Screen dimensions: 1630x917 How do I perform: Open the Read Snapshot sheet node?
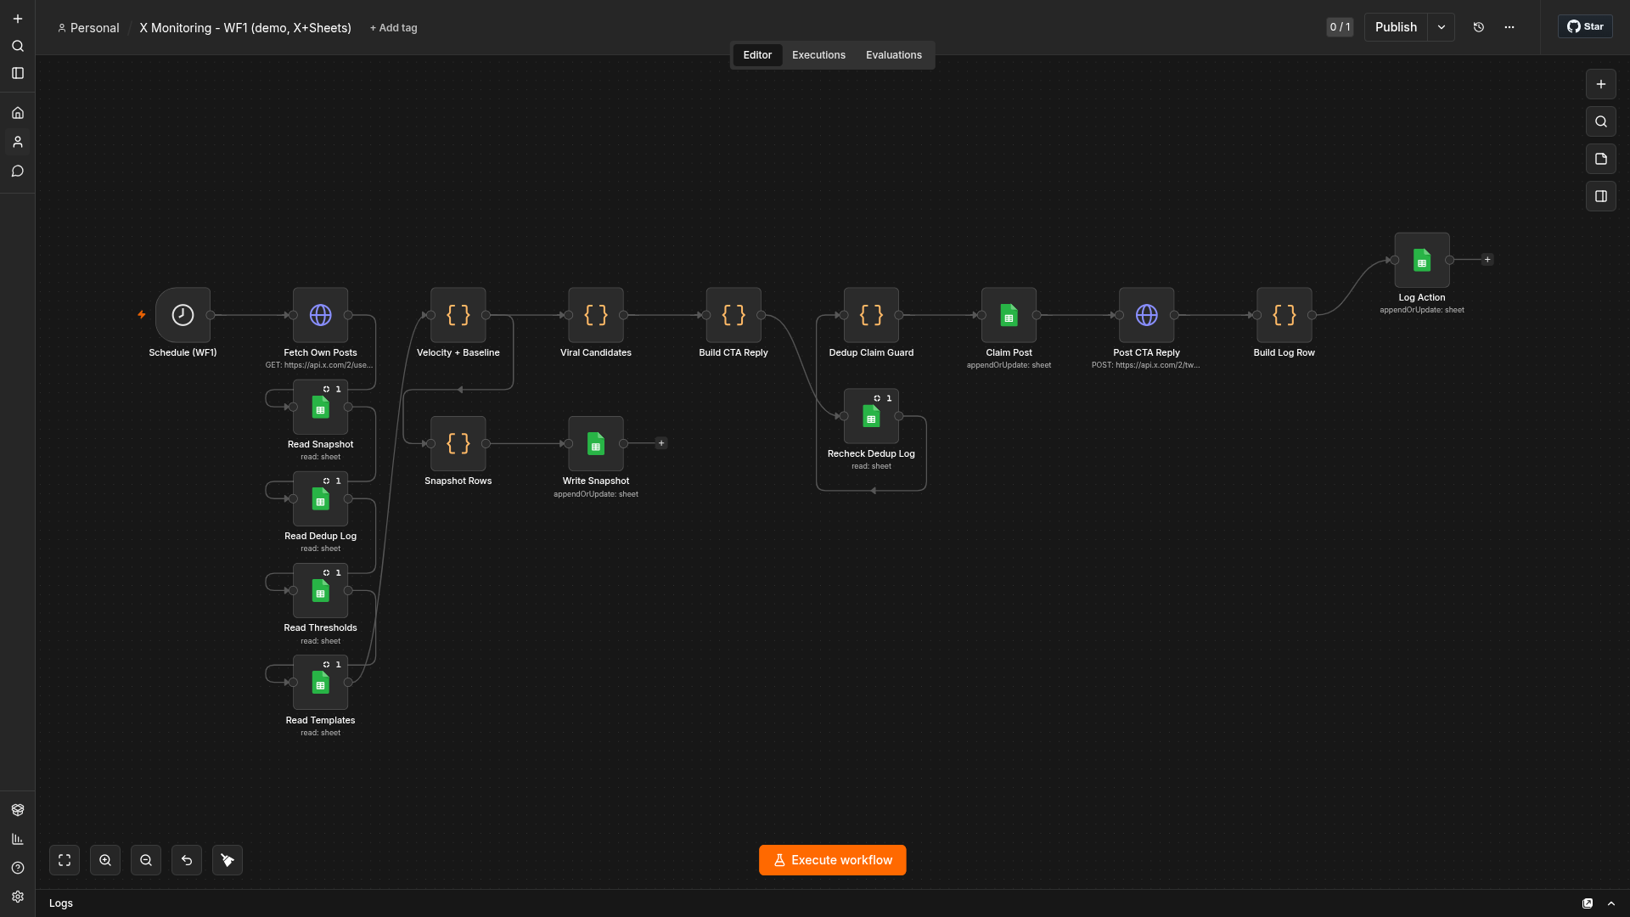pos(320,407)
